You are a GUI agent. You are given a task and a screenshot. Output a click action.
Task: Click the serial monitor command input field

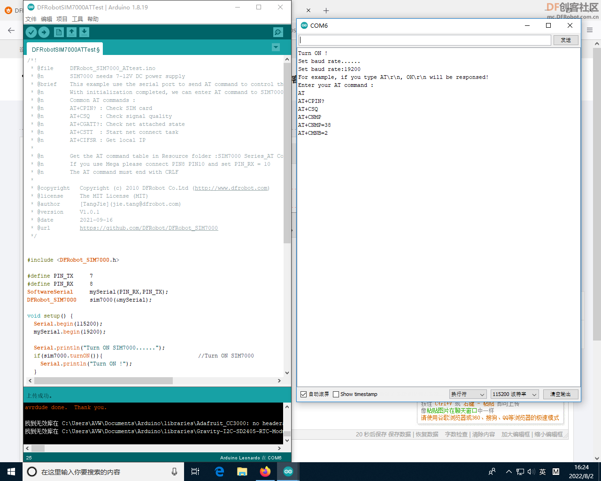[425, 40]
